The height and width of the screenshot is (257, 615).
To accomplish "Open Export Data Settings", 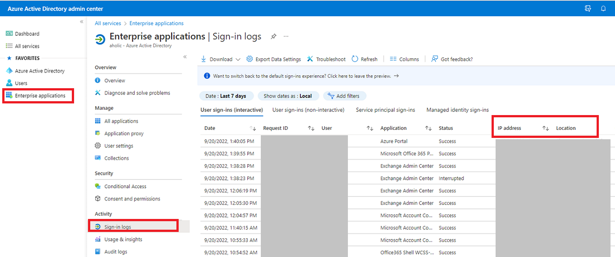I will pyautogui.click(x=274, y=59).
